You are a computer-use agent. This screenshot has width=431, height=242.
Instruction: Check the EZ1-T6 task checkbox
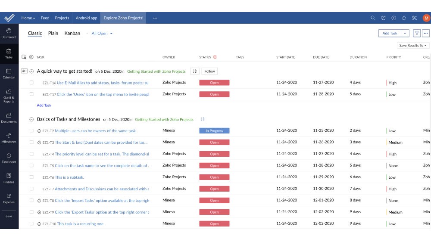[x=31, y=177]
